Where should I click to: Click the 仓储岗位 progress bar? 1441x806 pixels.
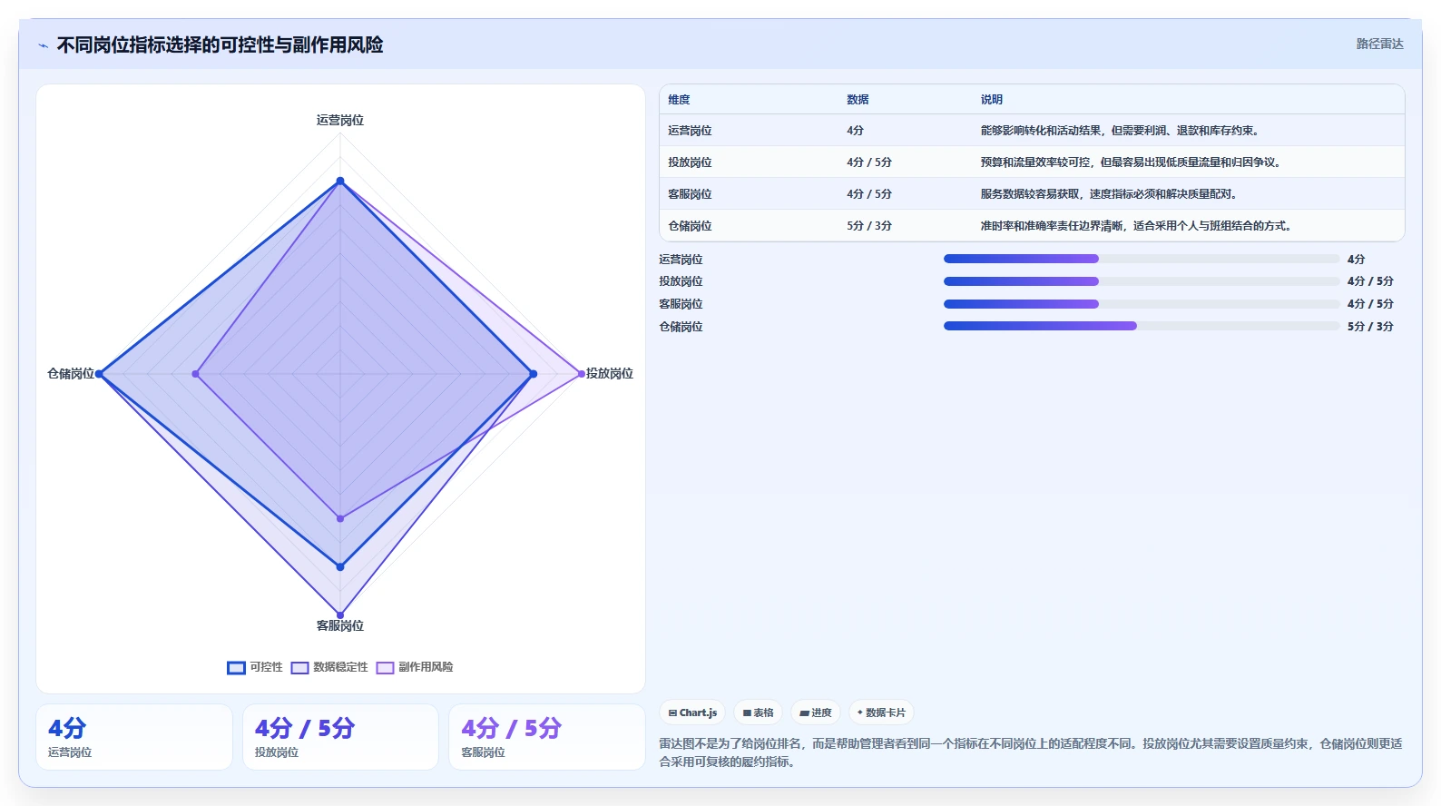point(1142,326)
